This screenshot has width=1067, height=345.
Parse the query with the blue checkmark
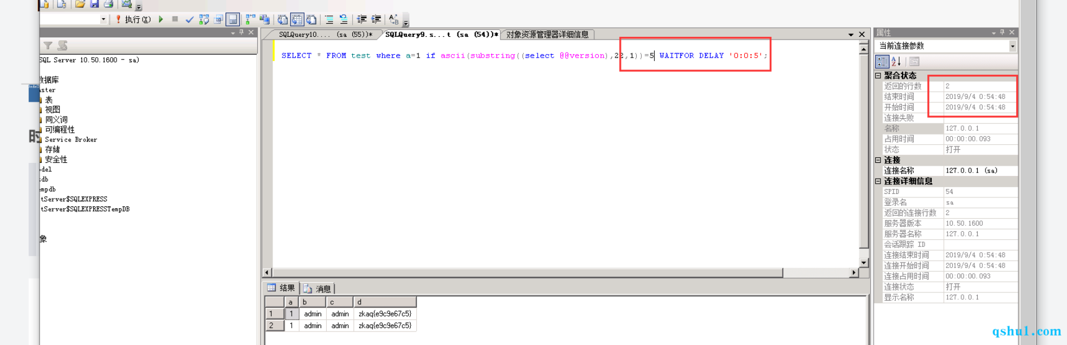pyautogui.click(x=189, y=20)
